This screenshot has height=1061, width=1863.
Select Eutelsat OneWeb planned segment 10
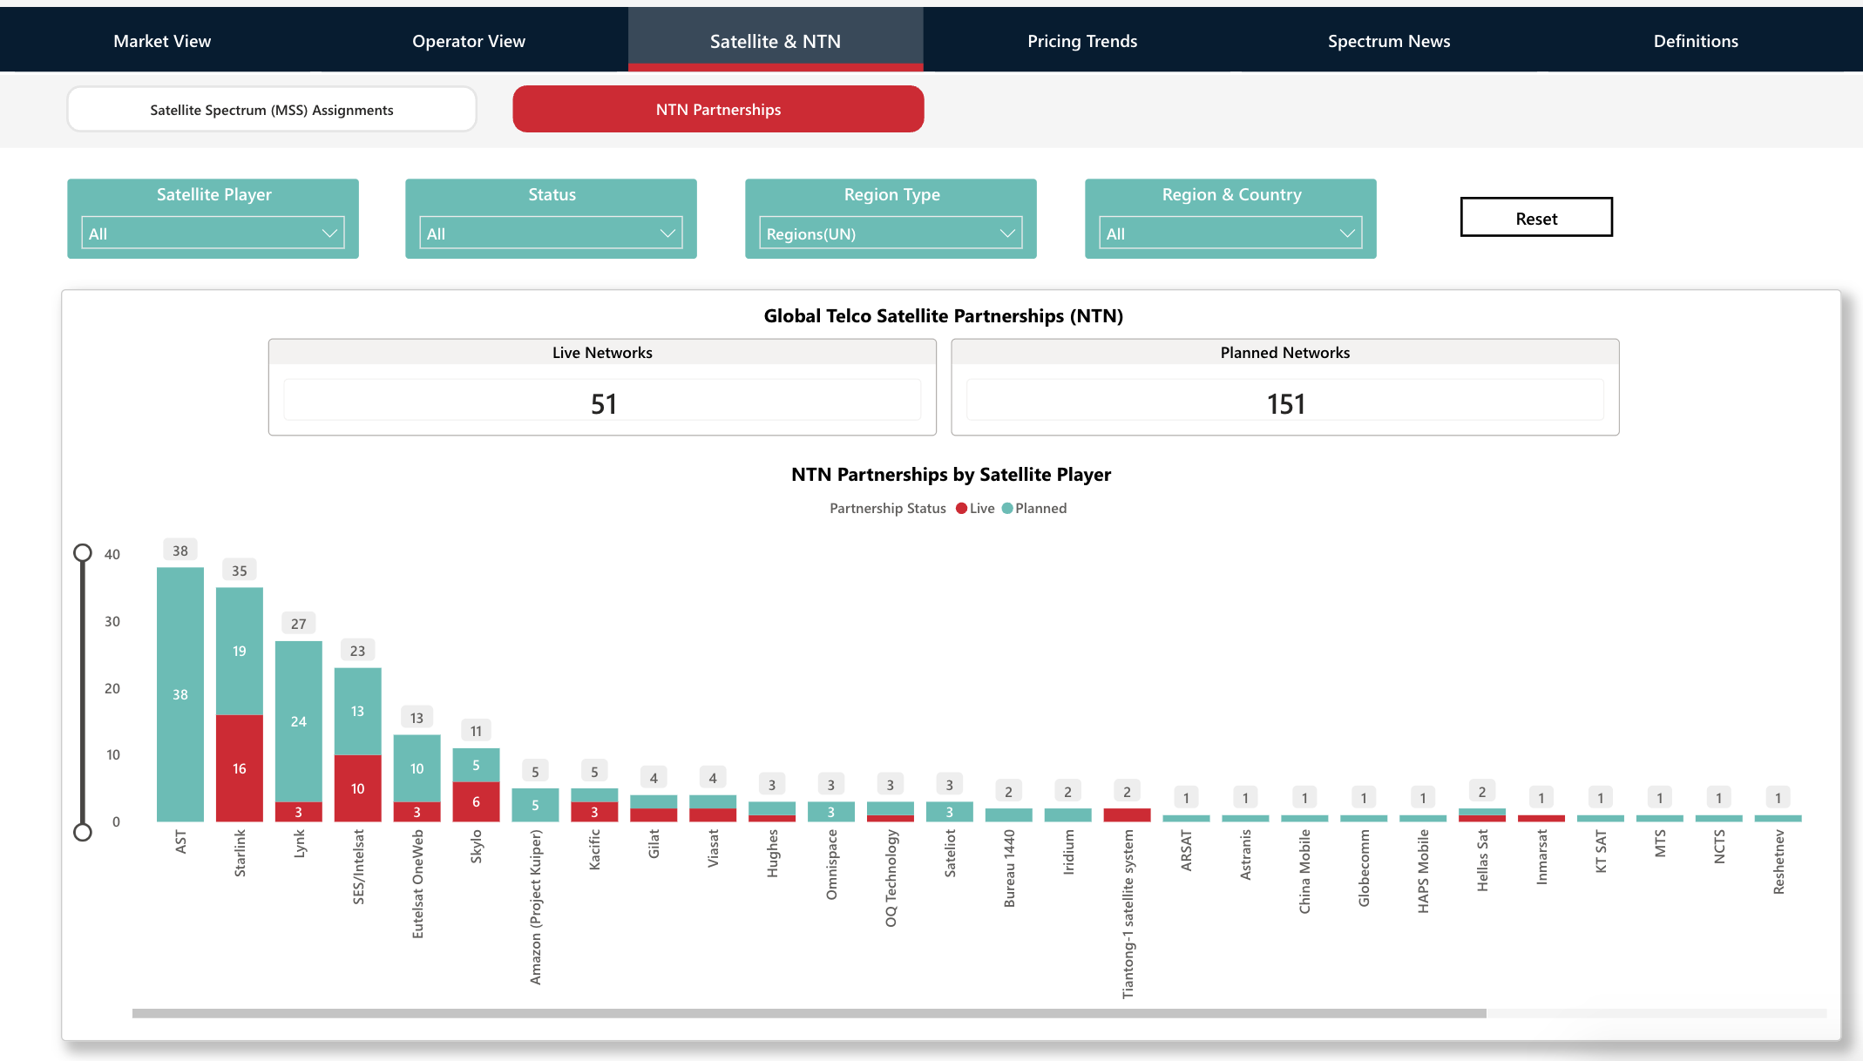pyautogui.click(x=417, y=768)
